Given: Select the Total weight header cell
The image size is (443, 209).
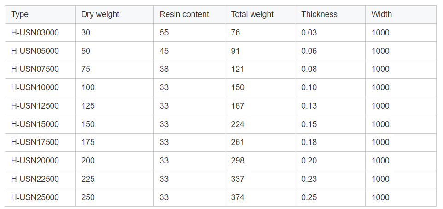Looking at the screenshot, I should pos(252,14).
